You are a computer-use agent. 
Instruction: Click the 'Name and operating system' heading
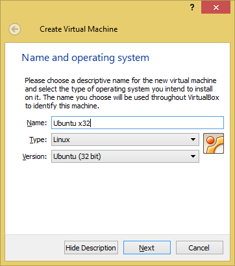click(x=86, y=58)
